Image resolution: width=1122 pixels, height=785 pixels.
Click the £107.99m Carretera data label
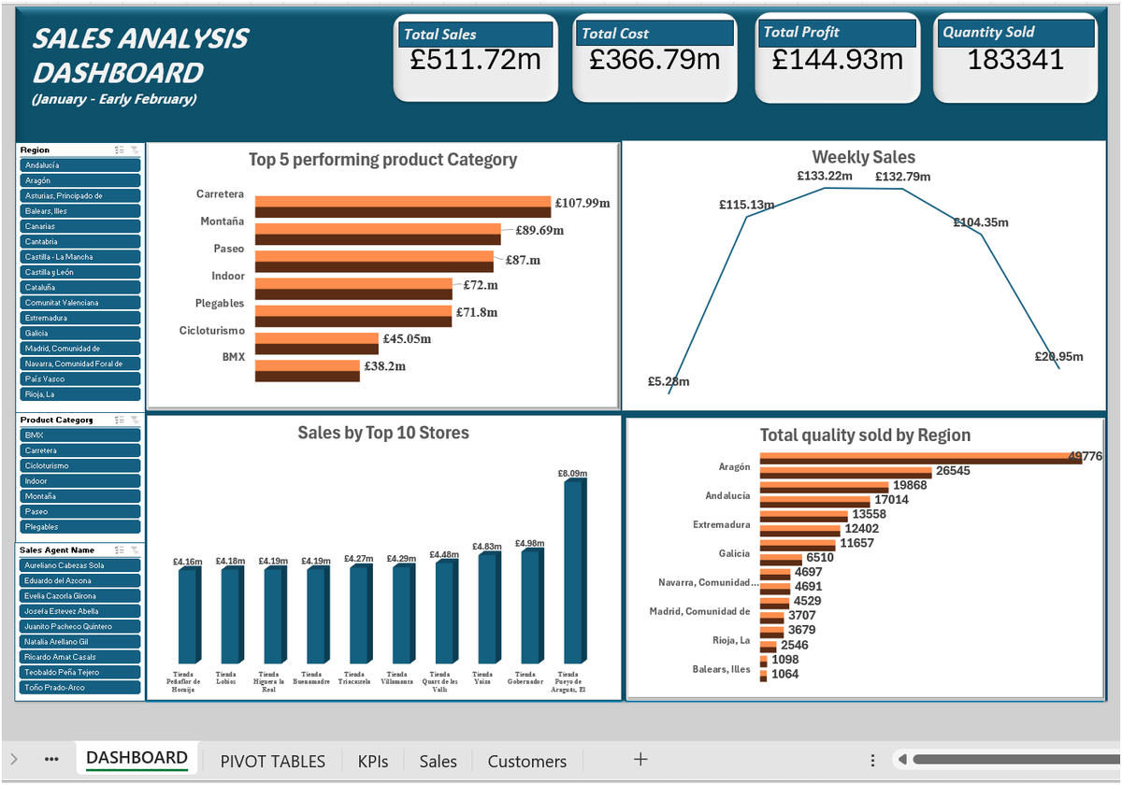coord(583,202)
